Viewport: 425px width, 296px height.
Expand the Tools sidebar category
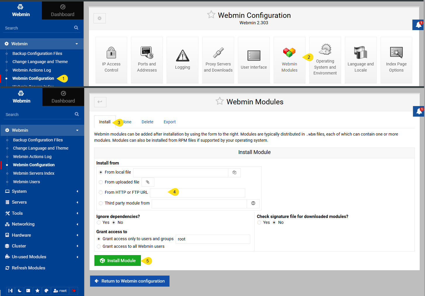[42, 213]
